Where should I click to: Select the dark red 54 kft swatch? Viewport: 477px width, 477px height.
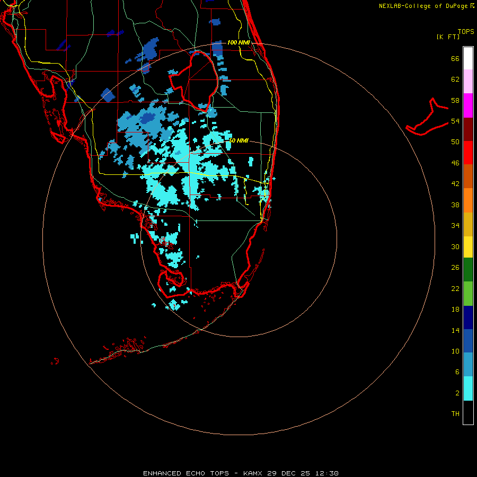[x=468, y=129]
